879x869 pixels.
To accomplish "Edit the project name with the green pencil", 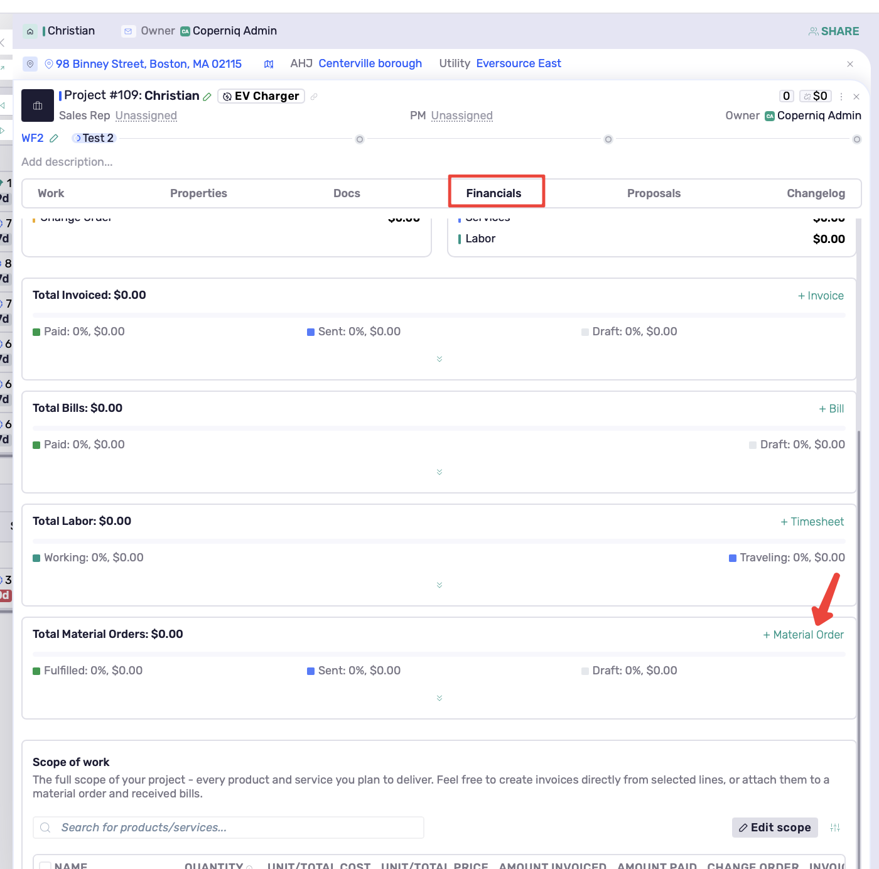I will pos(207,97).
